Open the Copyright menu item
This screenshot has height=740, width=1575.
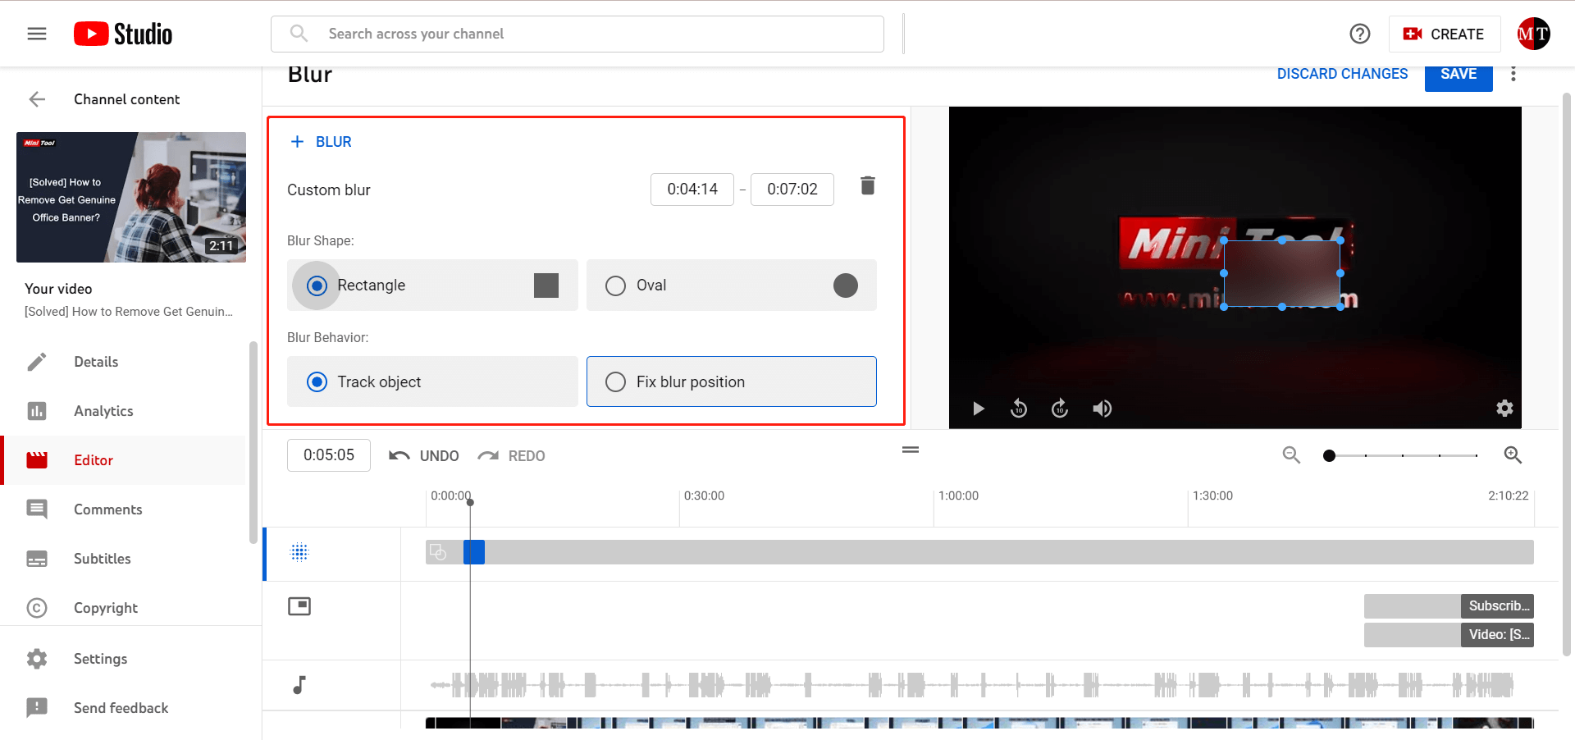click(105, 608)
